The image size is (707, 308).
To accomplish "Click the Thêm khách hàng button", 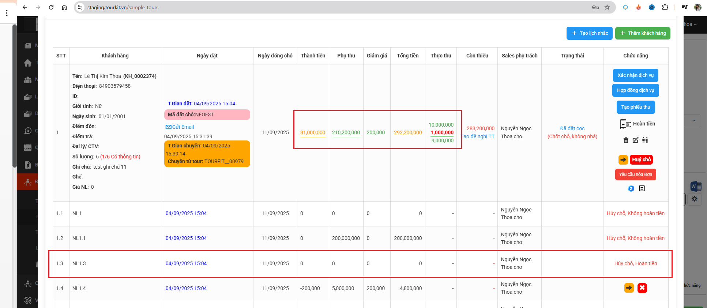I will (643, 33).
